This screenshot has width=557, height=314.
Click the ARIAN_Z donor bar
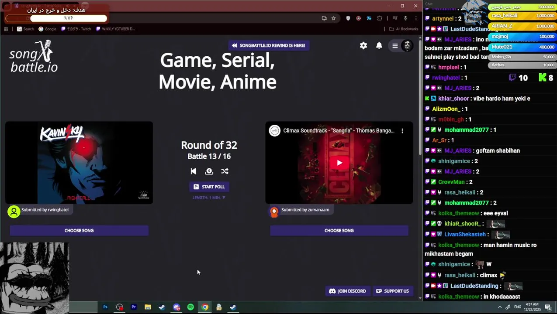(x=523, y=26)
